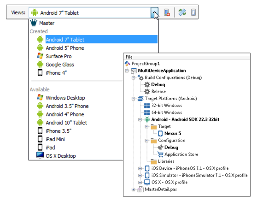This screenshot has width=257, height=202.
Task: Pick OS X Desktop view
Action: click(61, 156)
